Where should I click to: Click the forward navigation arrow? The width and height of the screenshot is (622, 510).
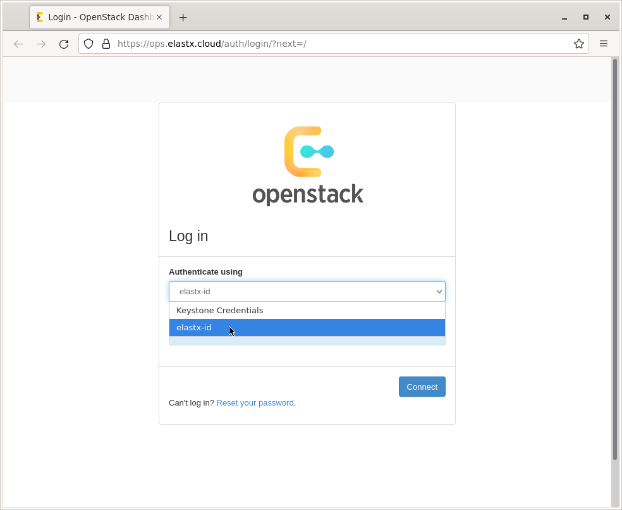tap(40, 44)
